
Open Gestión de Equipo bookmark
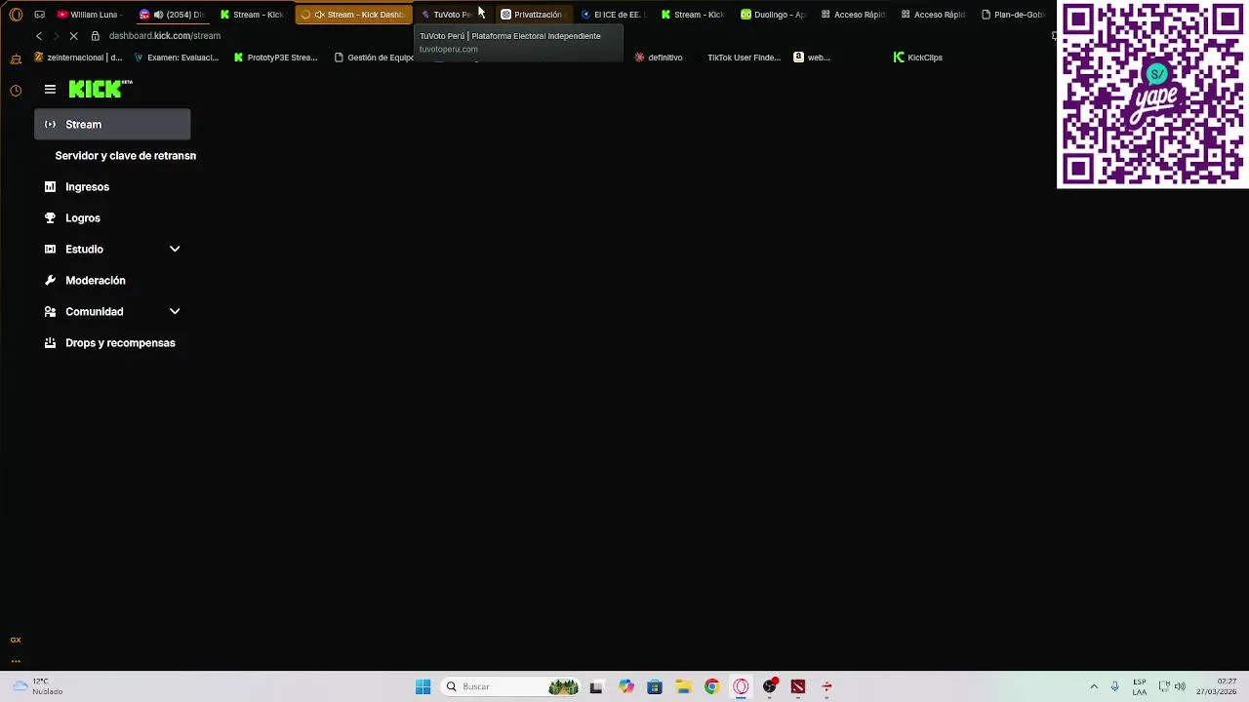tap(375, 58)
